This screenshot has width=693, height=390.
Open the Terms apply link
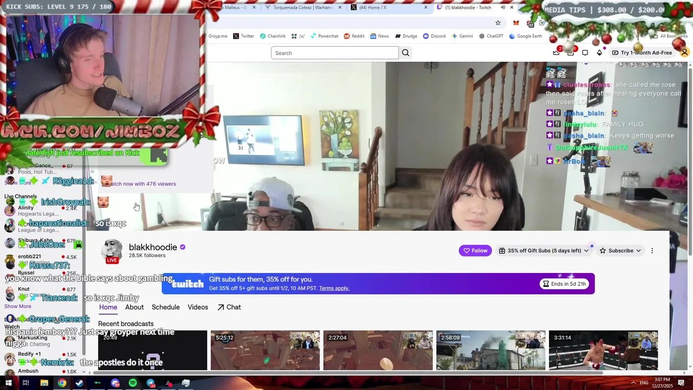pyautogui.click(x=334, y=288)
